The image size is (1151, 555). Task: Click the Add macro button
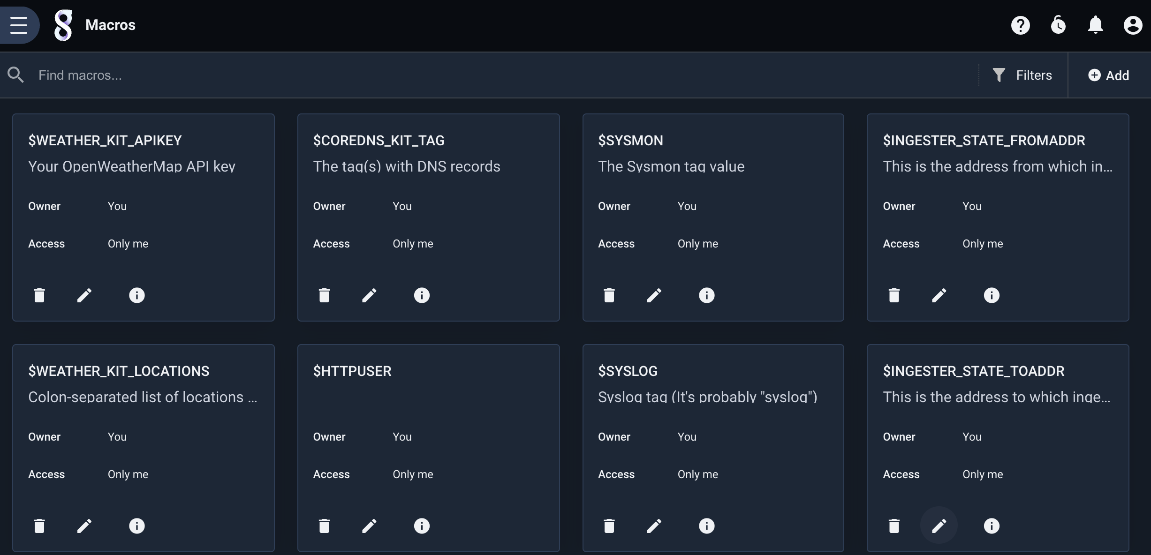pos(1109,75)
